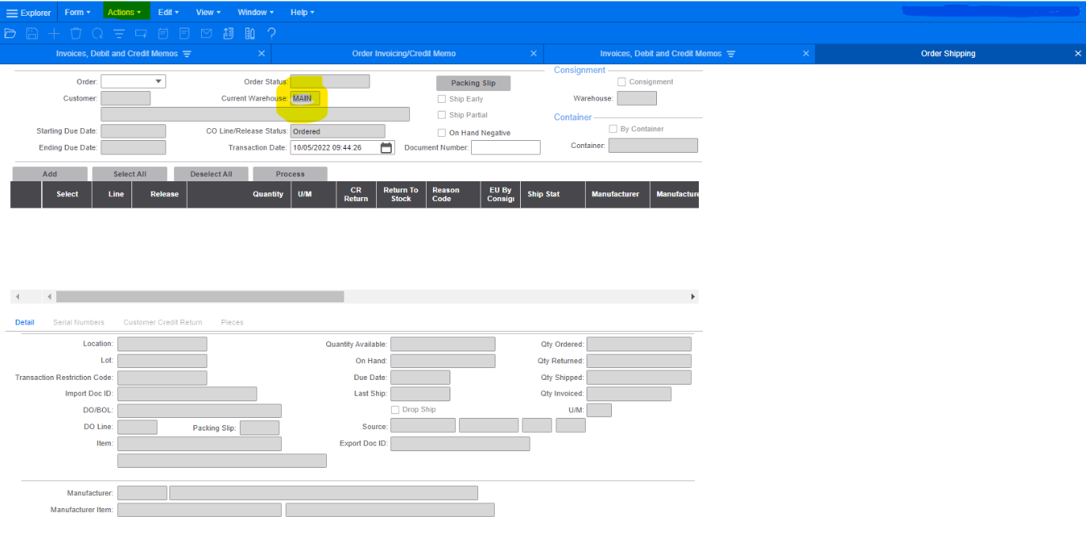This screenshot has width=1086, height=558.
Task: Click the question mark help icon
Action: [271, 33]
